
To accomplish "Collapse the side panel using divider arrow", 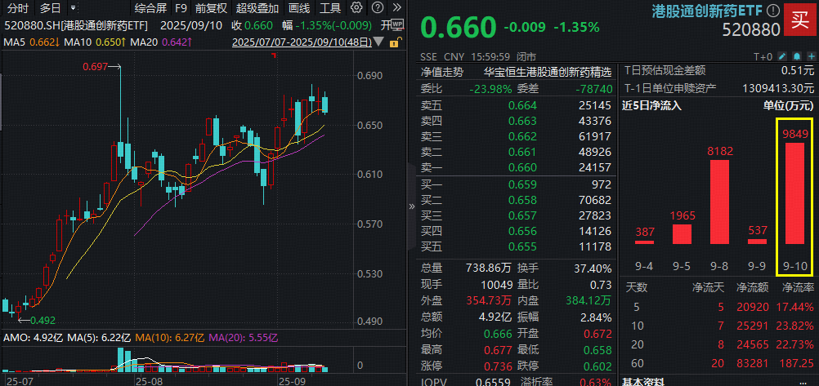I will (x=411, y=206).
